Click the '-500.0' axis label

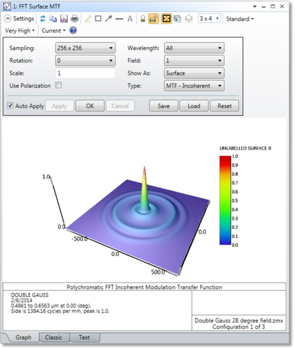tap(79, 239)
